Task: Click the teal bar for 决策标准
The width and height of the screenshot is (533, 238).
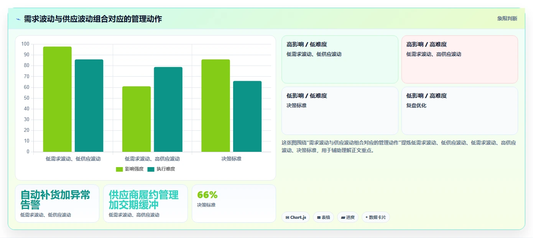Action: click(x=247, y=117)
